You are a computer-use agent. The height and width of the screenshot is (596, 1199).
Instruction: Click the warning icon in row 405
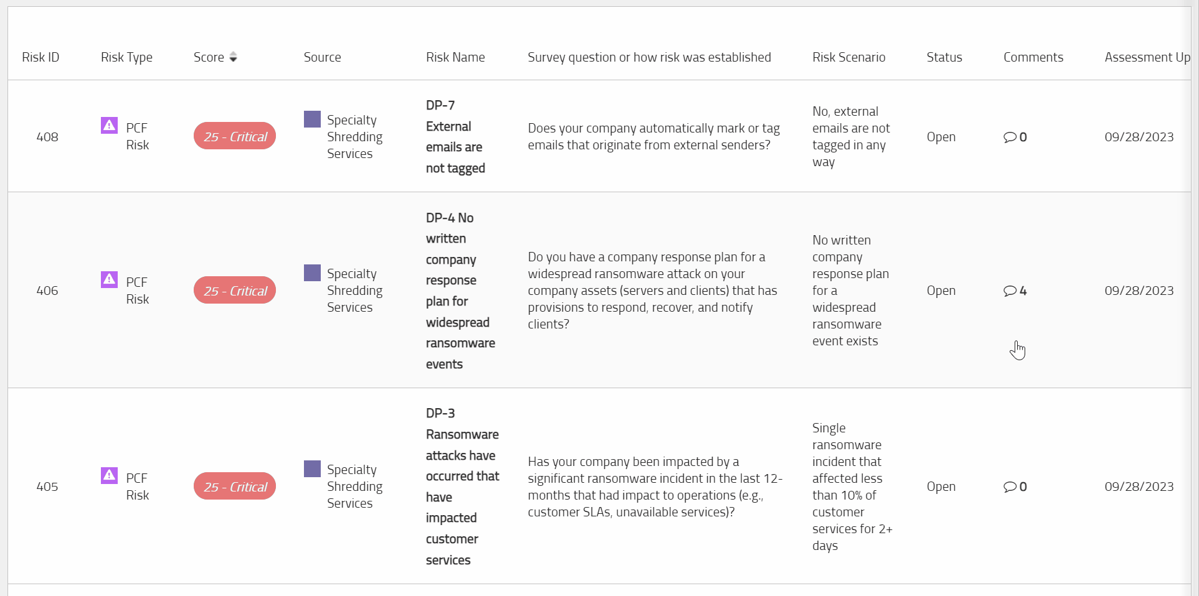[109, 475]
